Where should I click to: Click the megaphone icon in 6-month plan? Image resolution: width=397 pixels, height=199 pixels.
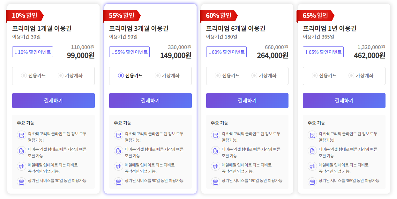(x=215, y=166)
